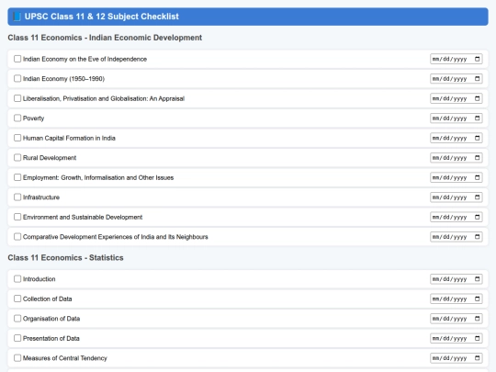This screenshot has width=496, height=372.
Task: Click the Human Capital Formation in India label
Action: pyautogui.click(x=69, y=138)
